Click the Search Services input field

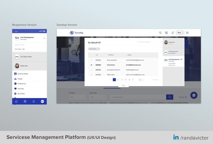[138, 97]
